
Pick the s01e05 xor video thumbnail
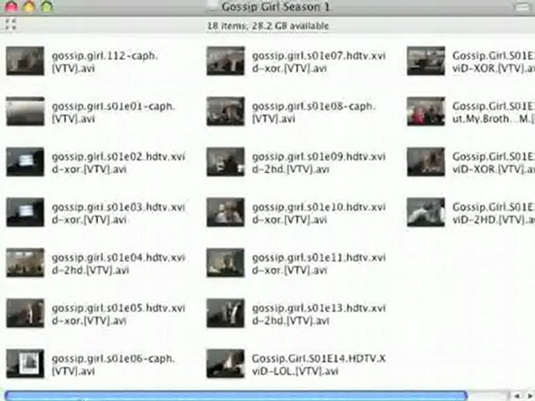[25, 314]
